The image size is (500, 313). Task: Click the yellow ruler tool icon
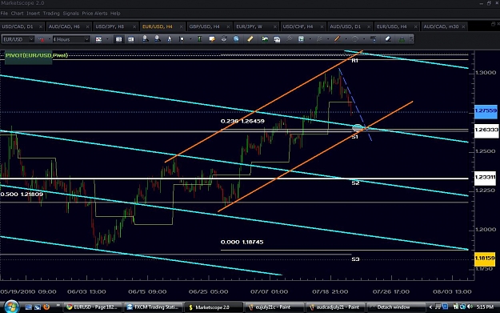250,39
